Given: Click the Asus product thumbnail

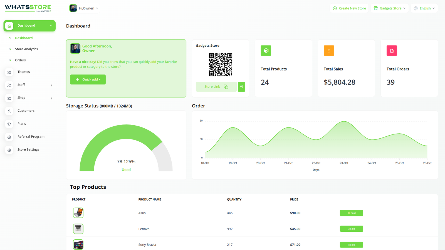Looking at the screenshot, I should point(78,213).
